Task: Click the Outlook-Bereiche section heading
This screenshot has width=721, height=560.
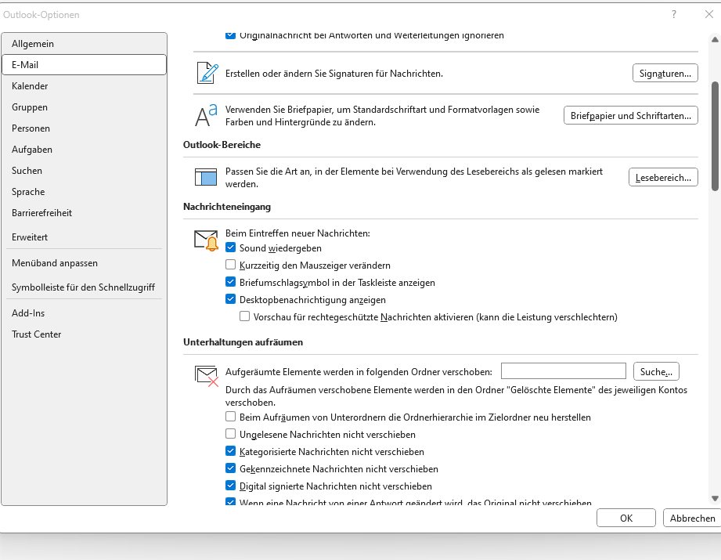Action: point(222,145)
